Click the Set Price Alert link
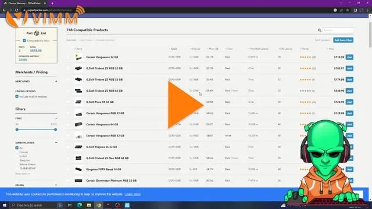The width and height of the screenshot is (372, 209). pos(322,40)
